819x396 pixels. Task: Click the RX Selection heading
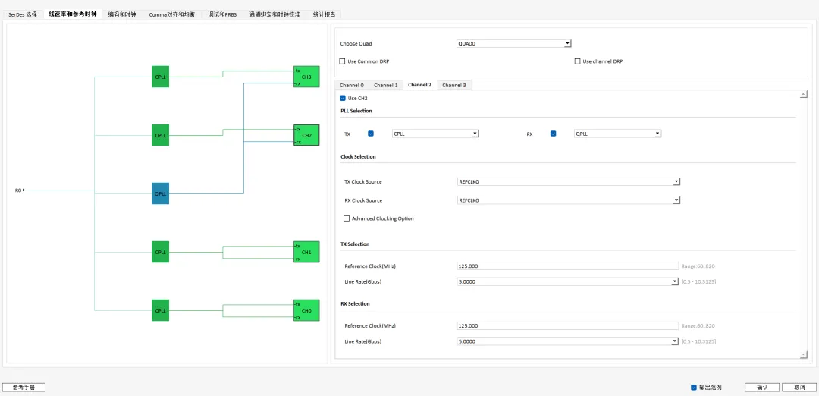pyautogui.click(x=355, y=304)
